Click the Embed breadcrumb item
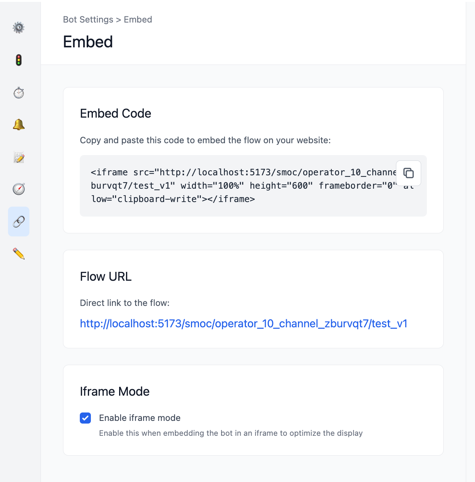This screenshot has width=475, height=482. pyautogui.click(x=138, y=19)
